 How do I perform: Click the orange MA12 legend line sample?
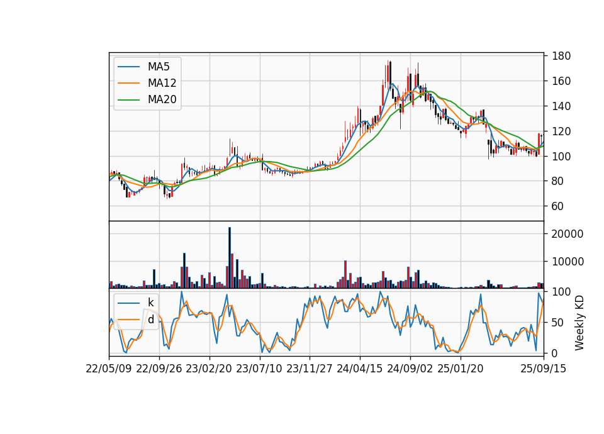(x=128, y=83)
